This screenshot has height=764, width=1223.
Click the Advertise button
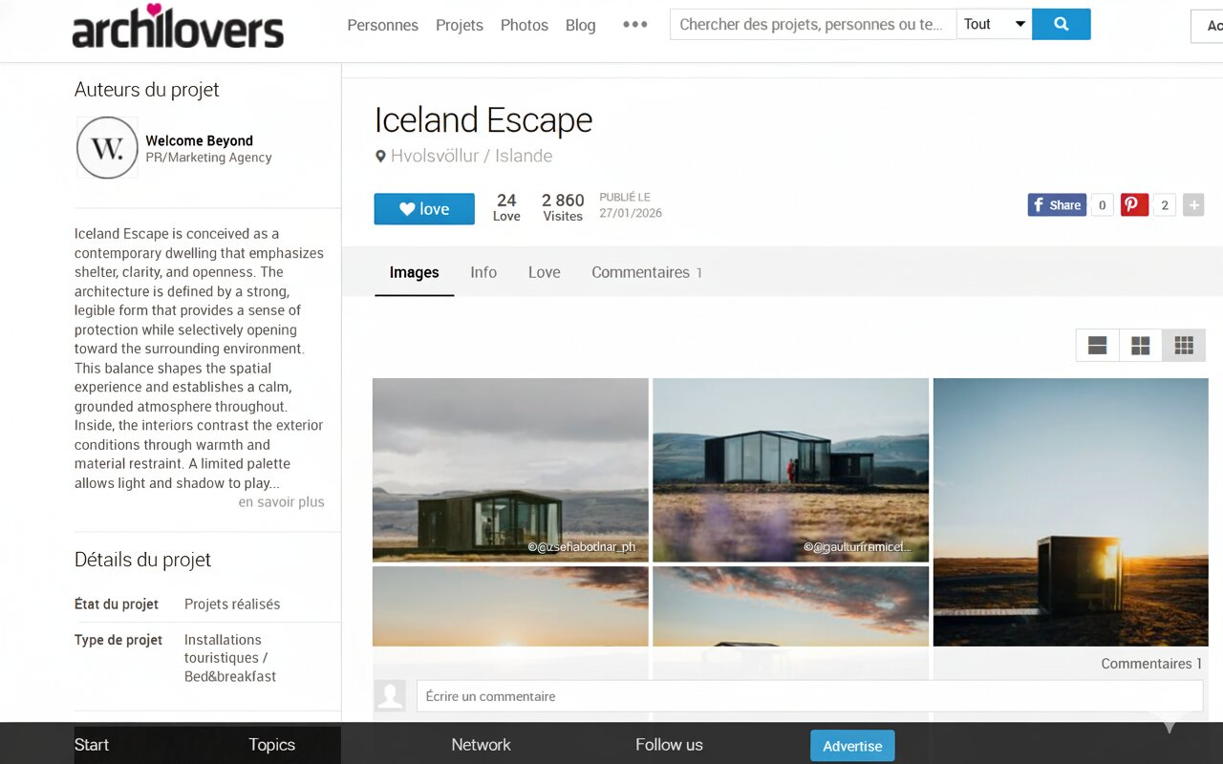tap(852, 746)
